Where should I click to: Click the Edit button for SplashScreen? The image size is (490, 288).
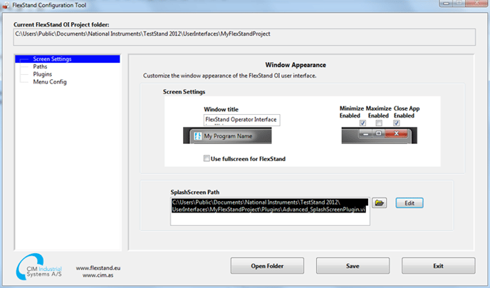click(410, 203)
